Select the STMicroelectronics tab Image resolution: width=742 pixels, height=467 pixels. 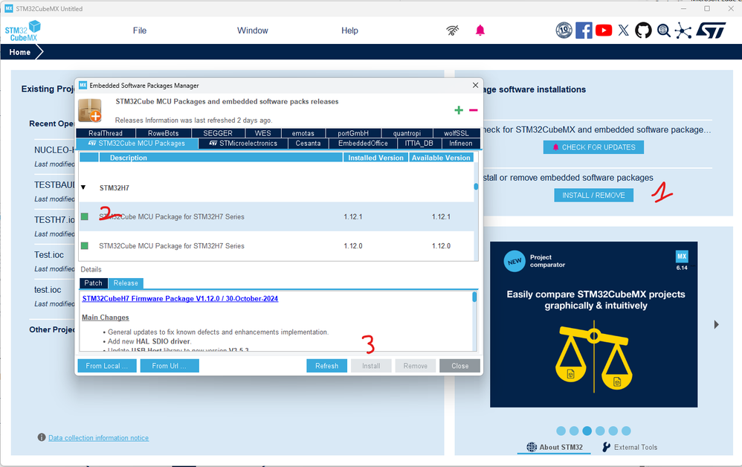pos(243,144)
